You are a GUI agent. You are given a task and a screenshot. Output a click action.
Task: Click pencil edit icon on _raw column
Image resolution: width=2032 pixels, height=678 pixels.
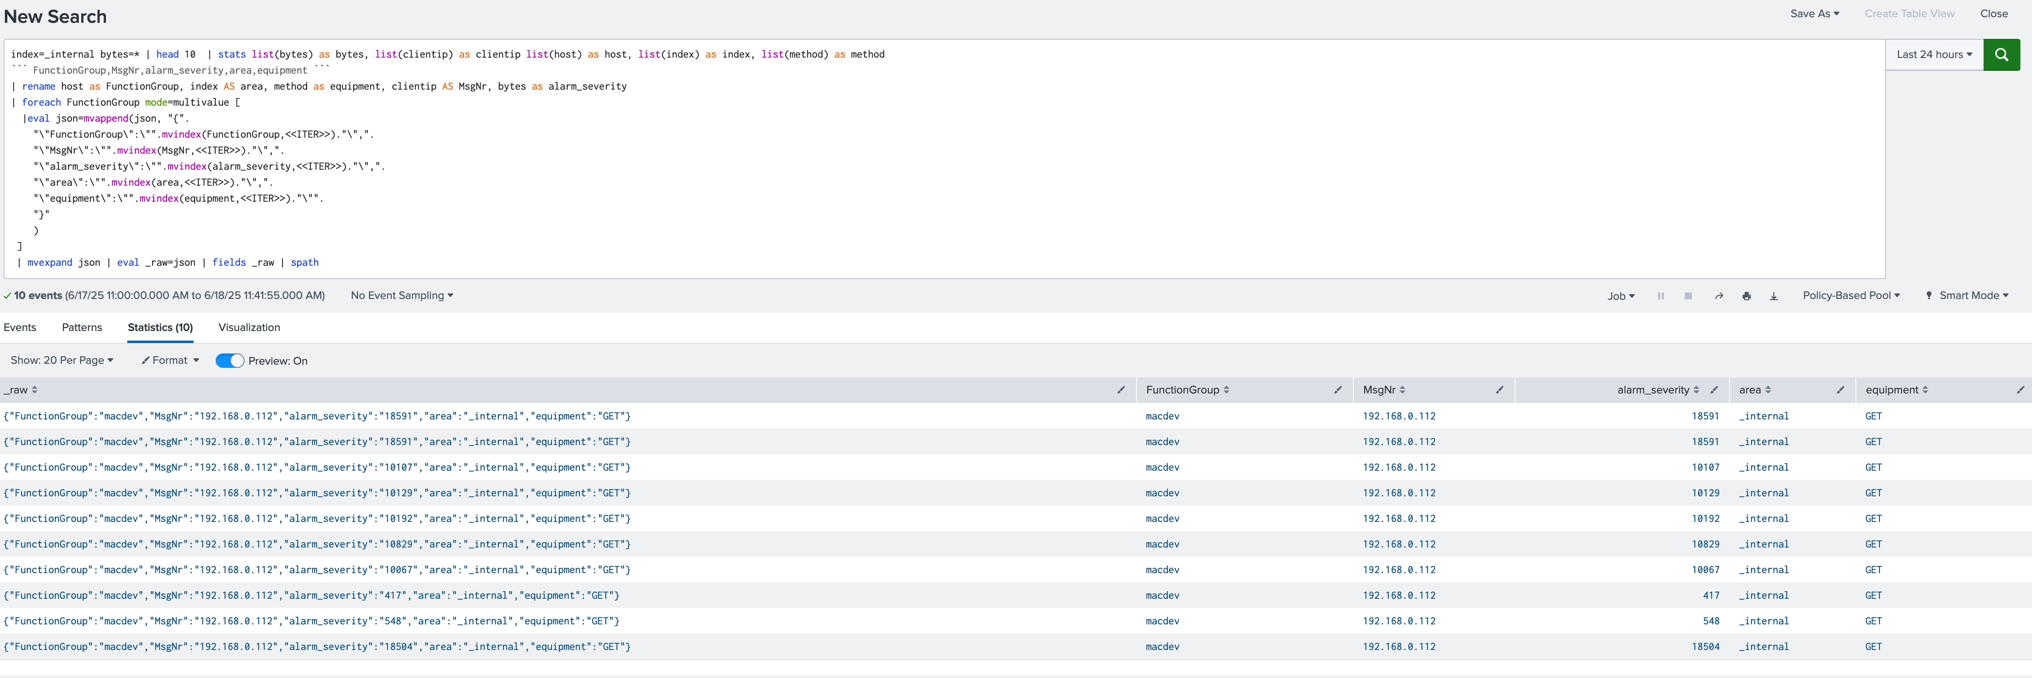pyautogui.click(x=1121, y=390)
